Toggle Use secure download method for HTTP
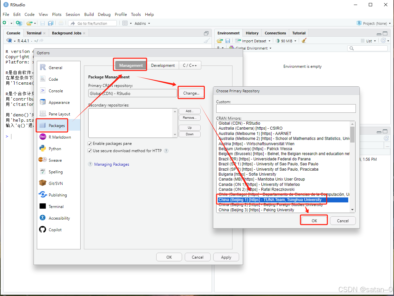 [x=90, y=151]
